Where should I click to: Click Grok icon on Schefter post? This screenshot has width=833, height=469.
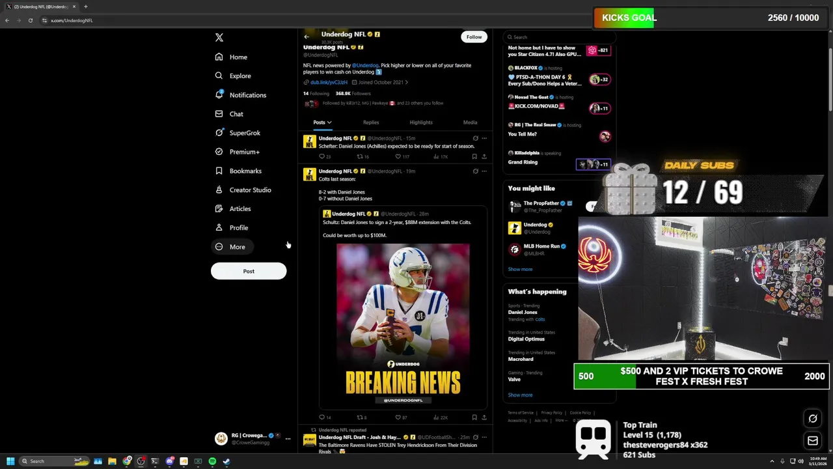click(x=475, y=138)
